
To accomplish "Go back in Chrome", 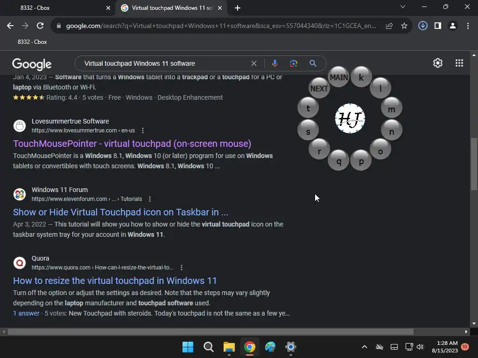I will (10, 26).
